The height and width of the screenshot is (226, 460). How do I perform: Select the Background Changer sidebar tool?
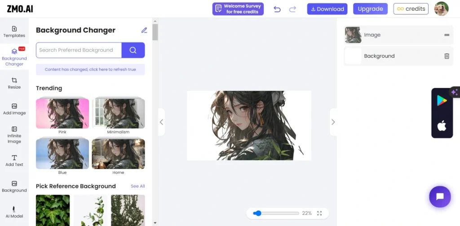pos(14,57)
